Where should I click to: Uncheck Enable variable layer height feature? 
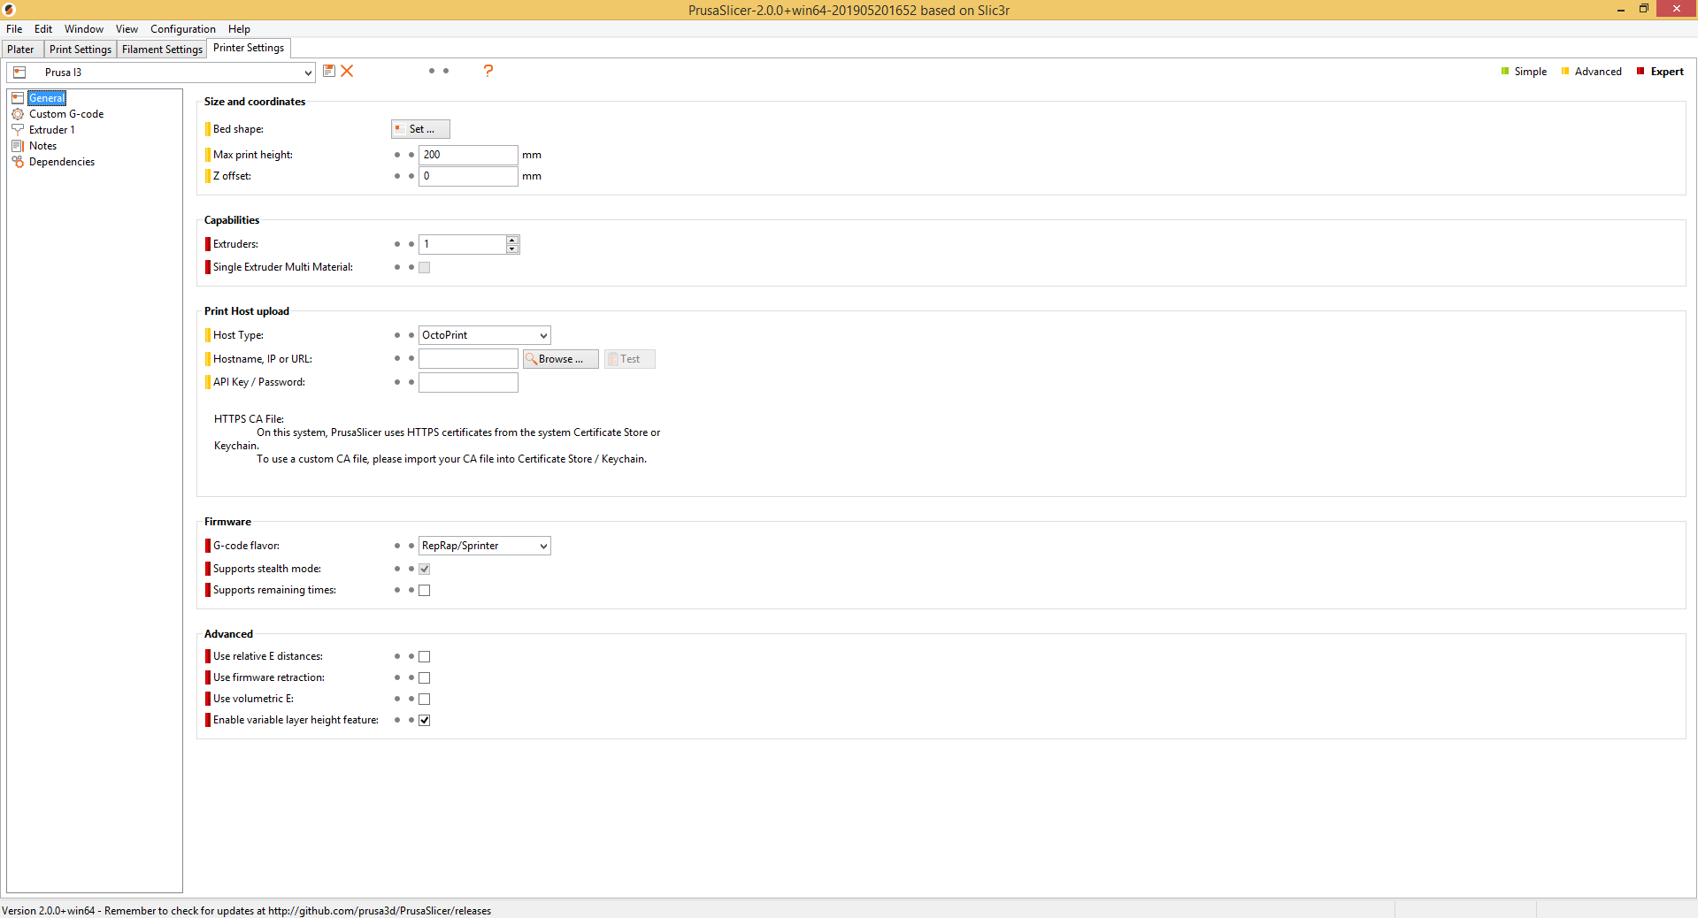coord(425,720)
